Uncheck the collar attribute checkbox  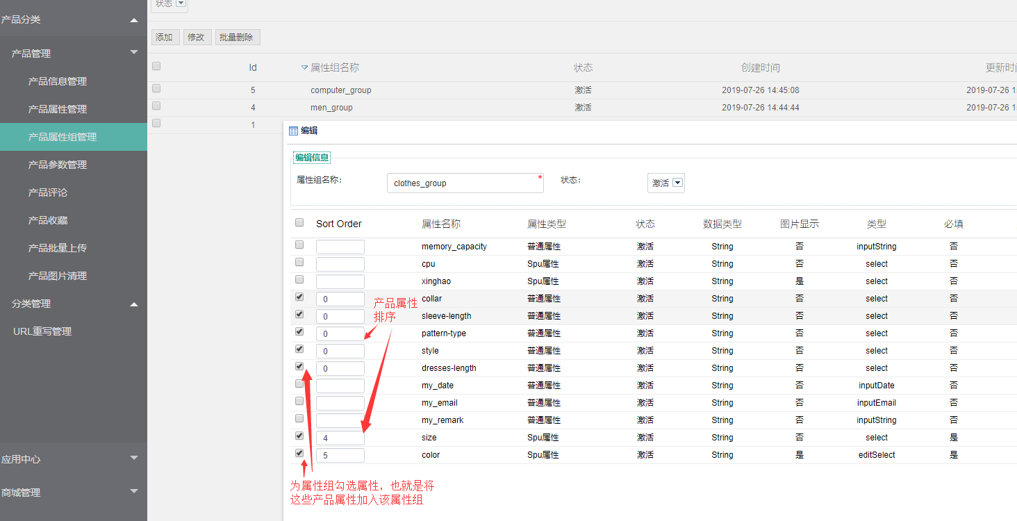coord(299,297)
